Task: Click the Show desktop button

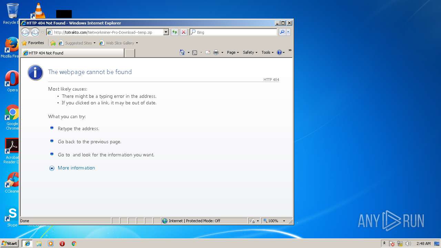Action: pyautogui.click(x=437, y=244)
